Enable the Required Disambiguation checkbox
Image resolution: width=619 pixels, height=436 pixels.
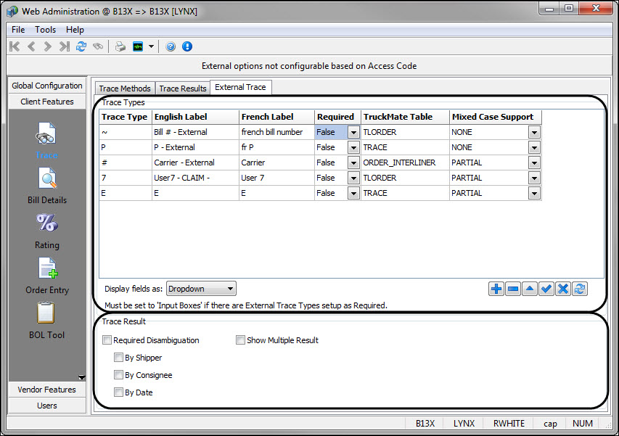point(107,340)
